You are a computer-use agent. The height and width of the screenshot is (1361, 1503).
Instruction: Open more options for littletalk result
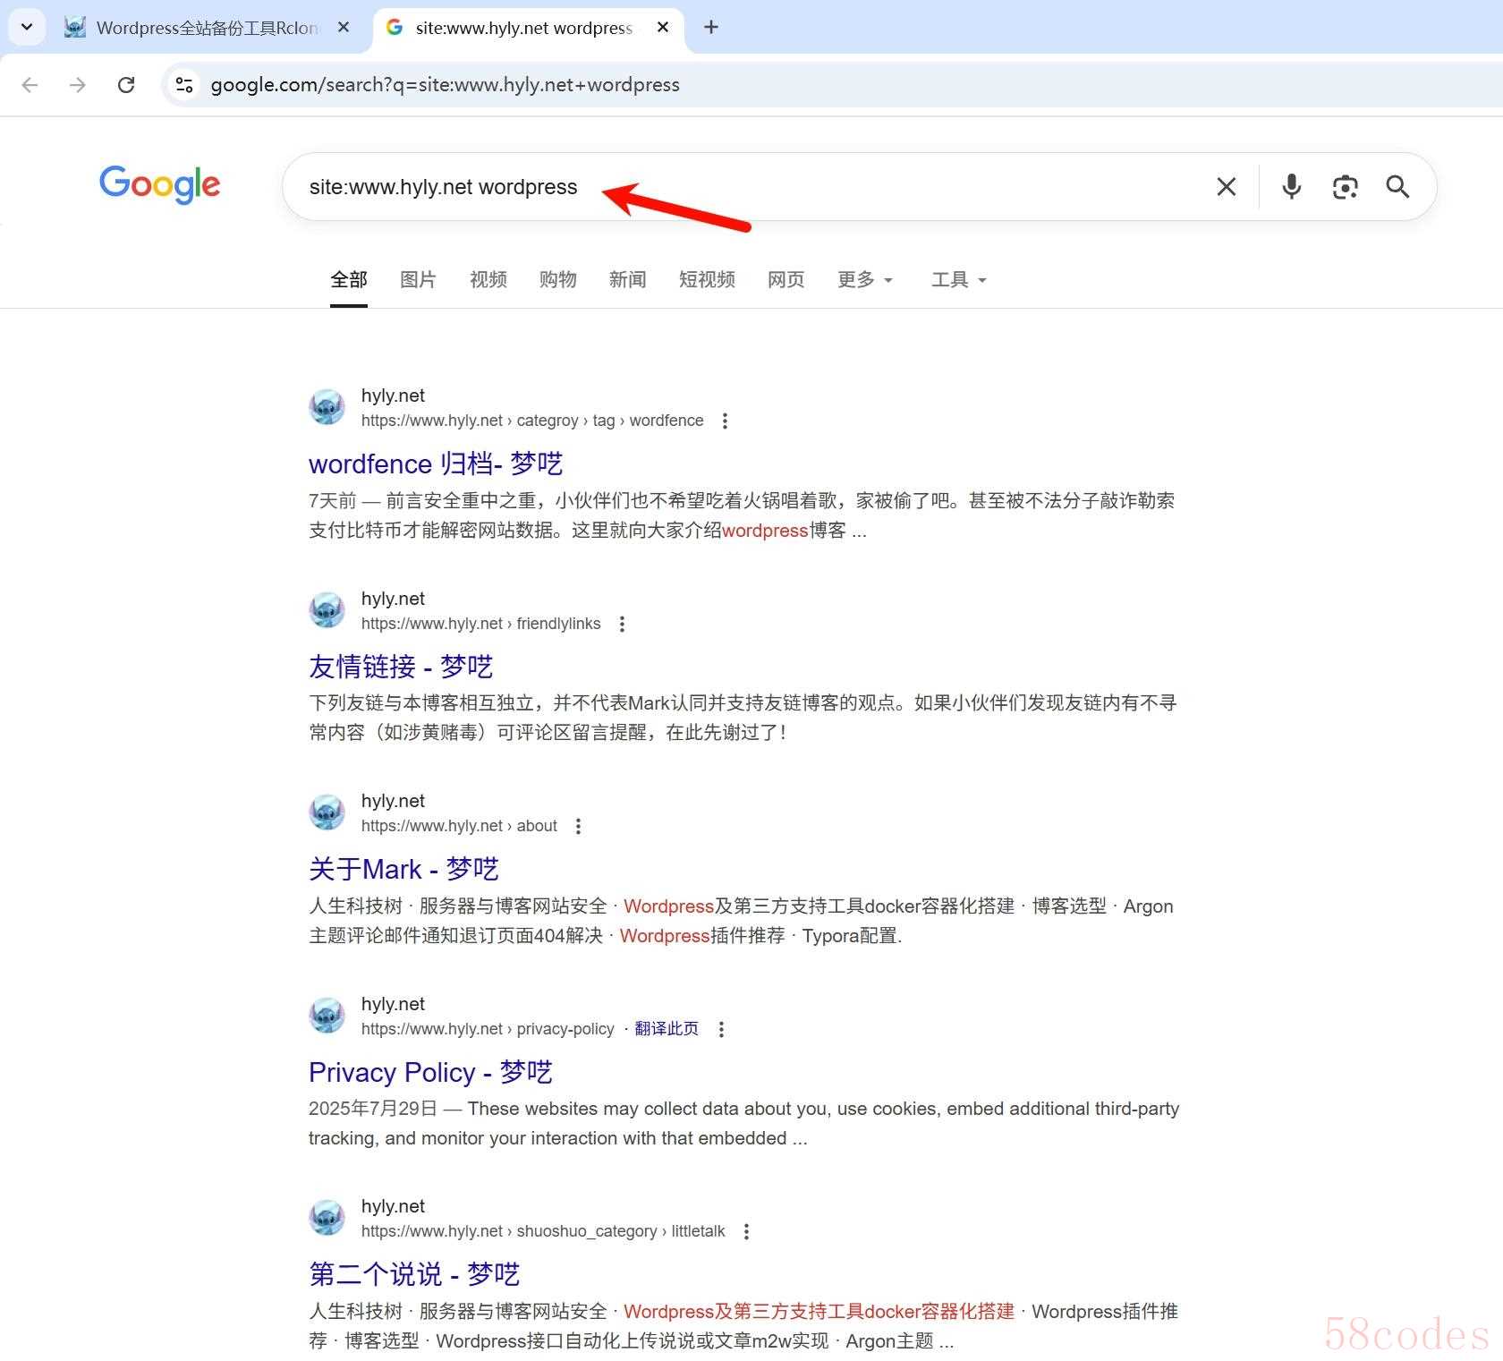(x=746, y=1231)
